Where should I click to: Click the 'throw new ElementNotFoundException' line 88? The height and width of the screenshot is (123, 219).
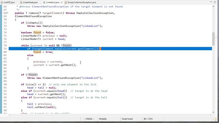pos(65,78)
